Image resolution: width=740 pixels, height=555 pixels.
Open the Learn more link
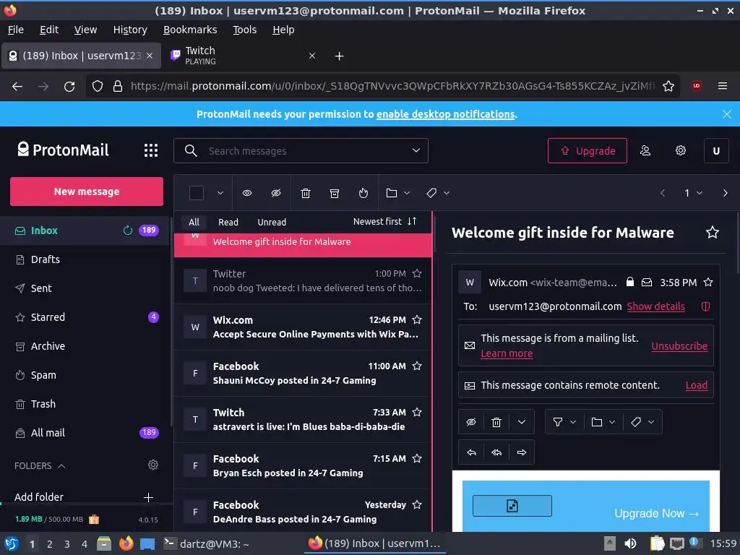507,353
